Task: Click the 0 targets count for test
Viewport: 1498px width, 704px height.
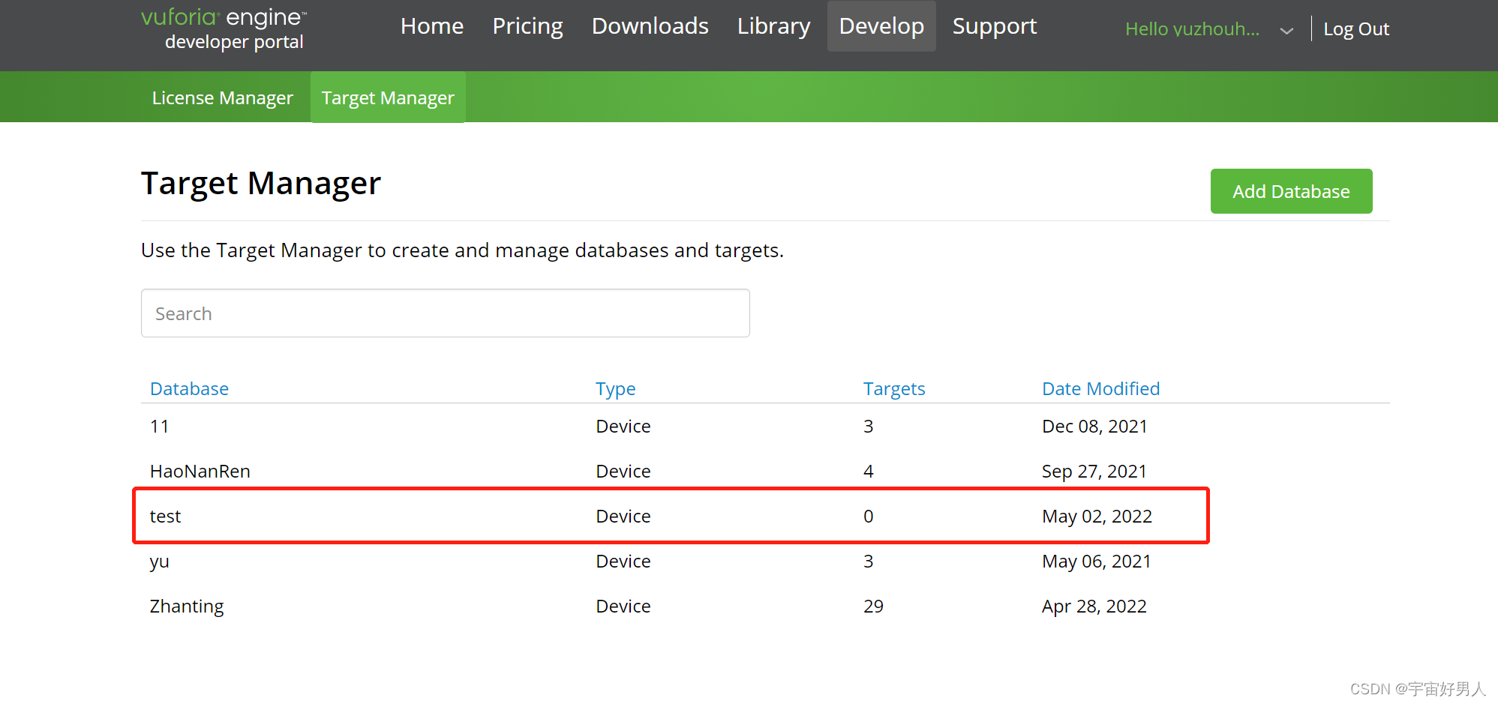Action: [x=869, y=517]
